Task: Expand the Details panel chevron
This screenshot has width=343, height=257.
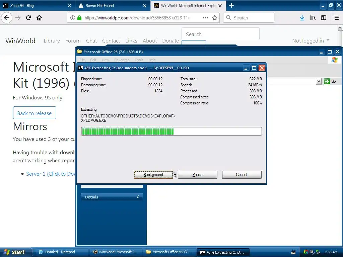Action: click(138, 197)
